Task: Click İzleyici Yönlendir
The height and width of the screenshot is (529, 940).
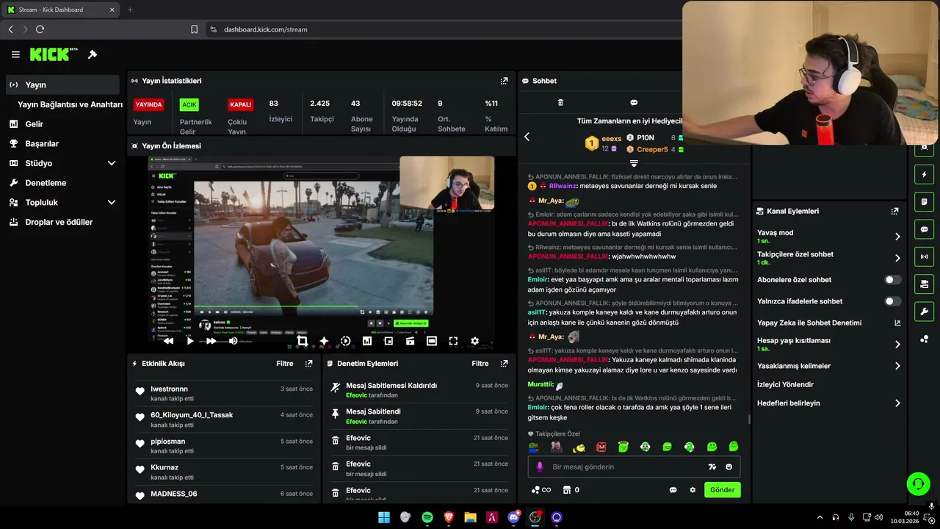Action: click(785, 384)
